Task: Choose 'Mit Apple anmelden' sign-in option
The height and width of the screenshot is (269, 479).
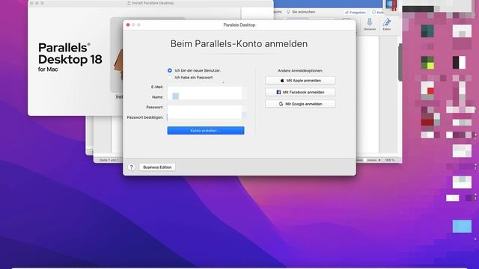Action: (x=300, y=81)
